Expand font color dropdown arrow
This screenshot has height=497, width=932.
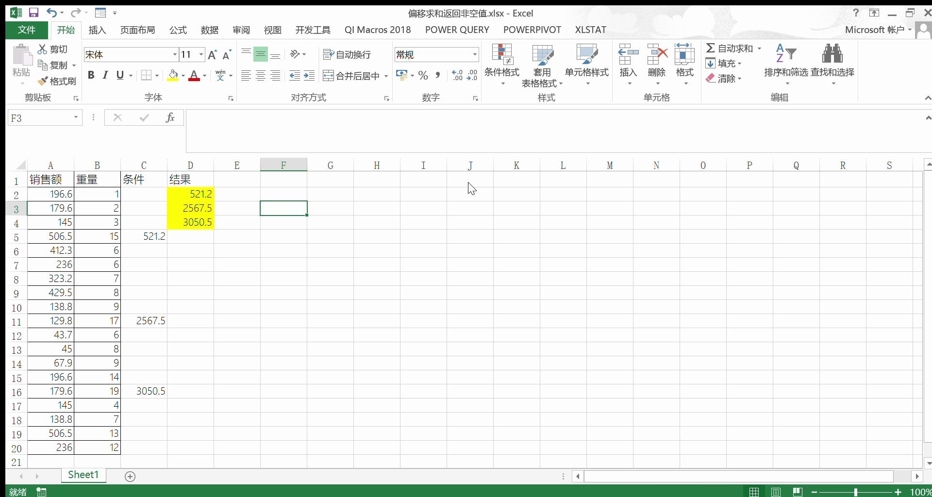point(205,76)
